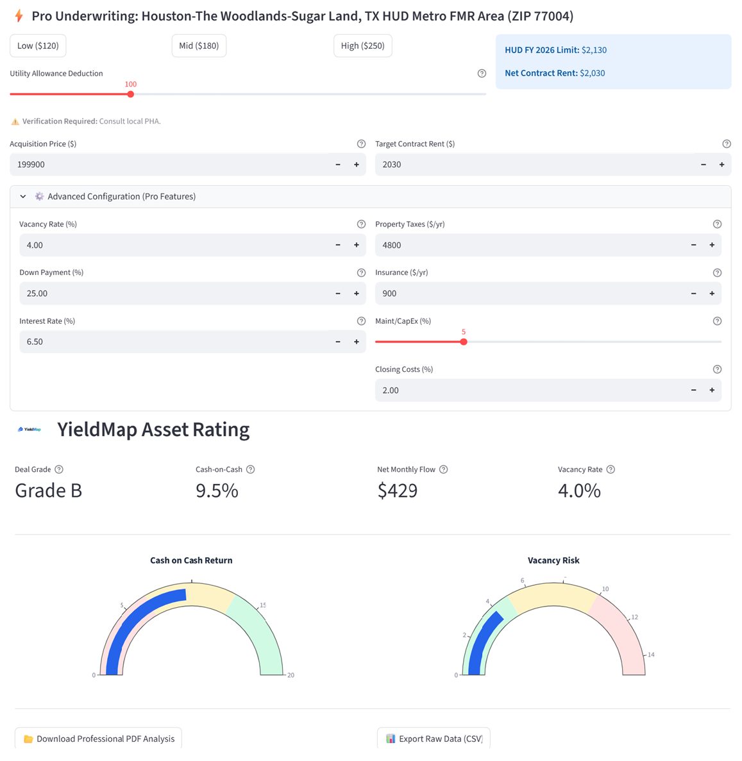
Task: Click help icon beside Deal Grade
Action: (x=59, y=469)
